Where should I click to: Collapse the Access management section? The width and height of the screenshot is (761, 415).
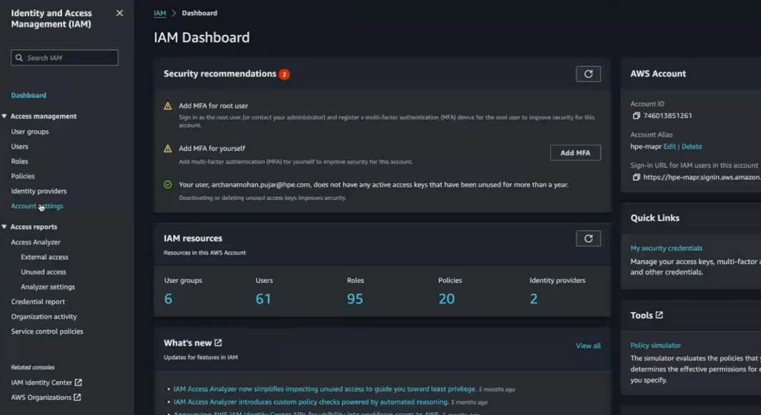coord(4,116)
